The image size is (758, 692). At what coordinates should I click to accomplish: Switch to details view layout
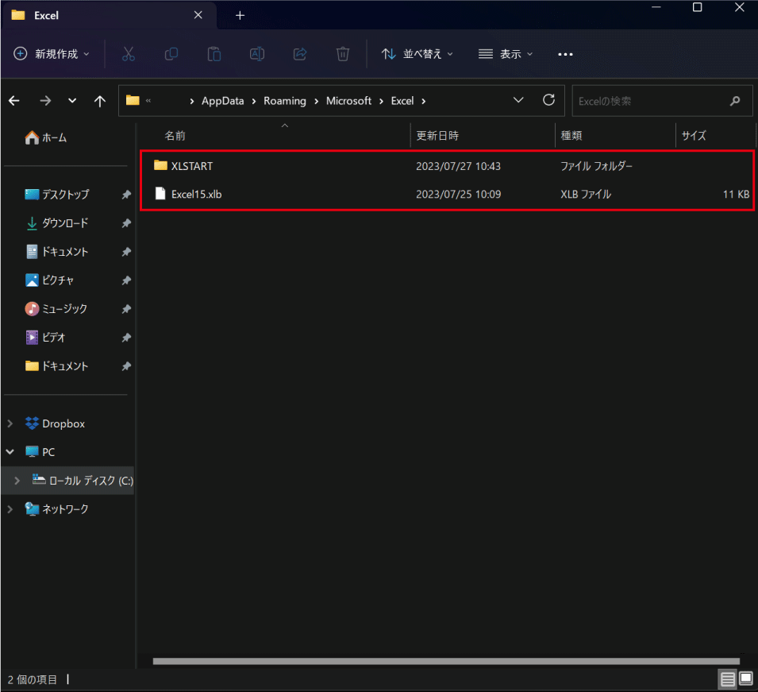(x=728, y=679)
